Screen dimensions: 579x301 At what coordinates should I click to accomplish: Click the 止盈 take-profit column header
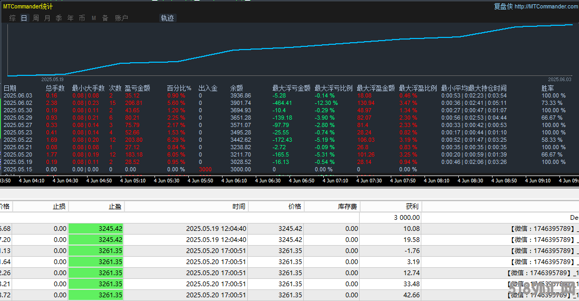(x=96, y=207)
